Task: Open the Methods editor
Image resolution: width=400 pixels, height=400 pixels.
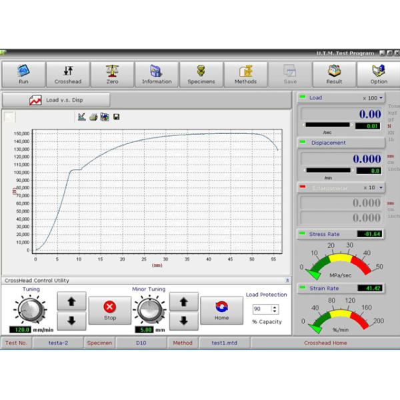Action: click(x=245, y=74)
